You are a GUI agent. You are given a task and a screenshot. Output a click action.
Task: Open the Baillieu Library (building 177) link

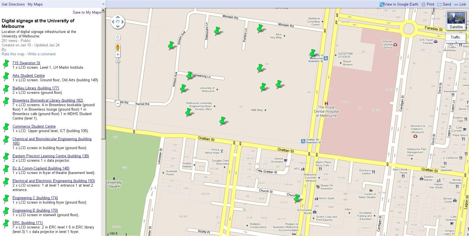(x=36, y=88)
